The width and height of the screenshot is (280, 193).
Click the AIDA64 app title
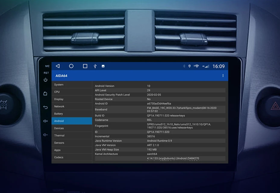pyautogui.click(x=61, y=76)
